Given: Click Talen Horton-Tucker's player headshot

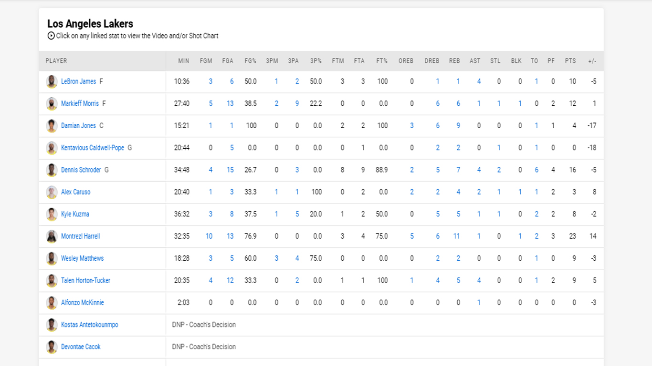Looking at the screenshot, I should [52, 280].
